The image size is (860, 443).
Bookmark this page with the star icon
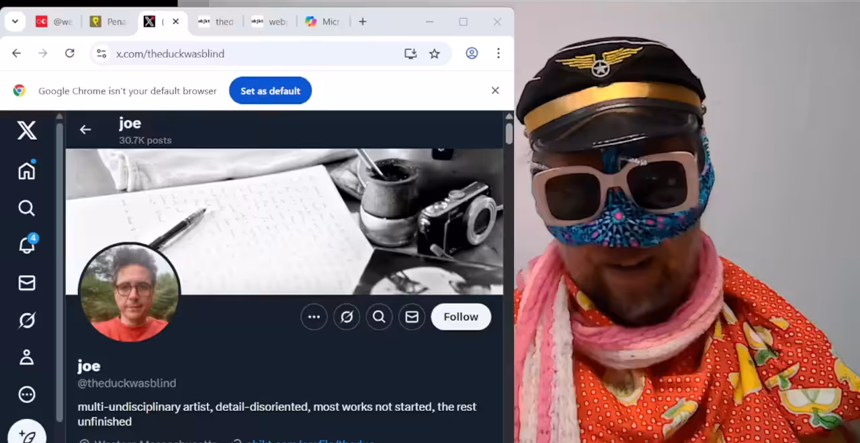point(435,54)
